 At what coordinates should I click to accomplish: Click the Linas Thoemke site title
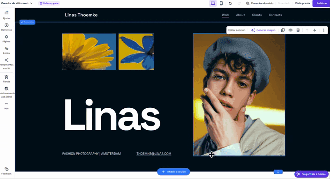[81, 15]
